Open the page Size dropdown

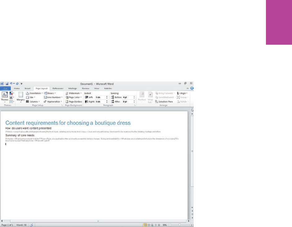[x=31, y=98]
